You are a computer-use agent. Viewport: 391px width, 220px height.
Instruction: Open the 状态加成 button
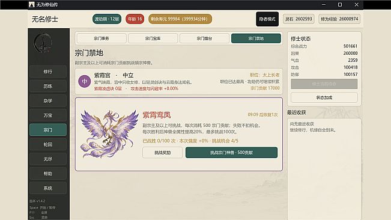[324, 97]
